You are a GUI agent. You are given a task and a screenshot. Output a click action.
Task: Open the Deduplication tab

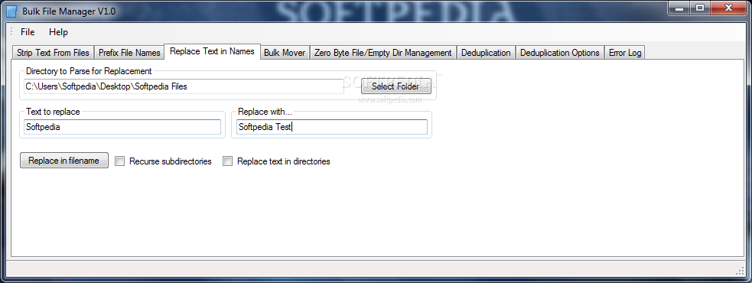486,53
